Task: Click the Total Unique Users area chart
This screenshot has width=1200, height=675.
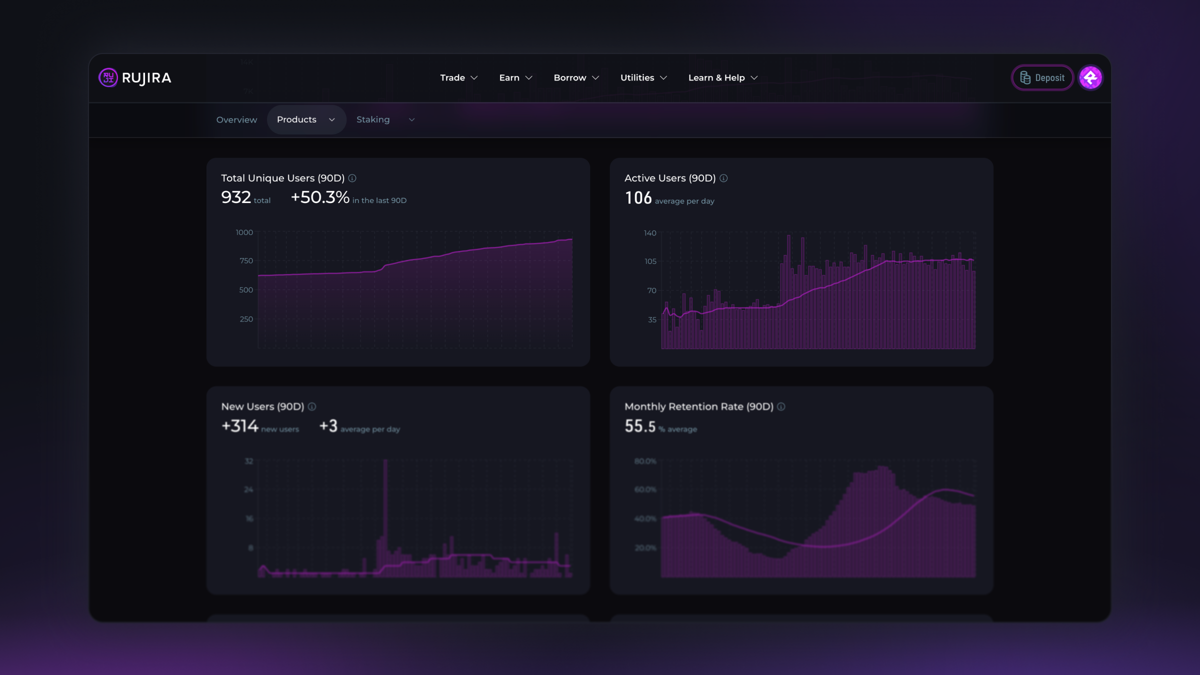Action: click(x=415, y=290)
